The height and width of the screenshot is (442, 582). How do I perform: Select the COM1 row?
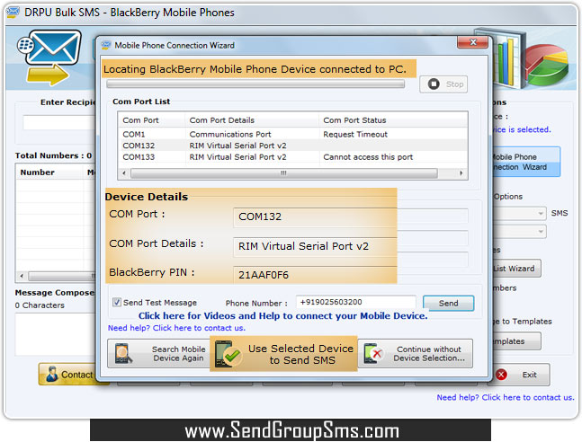tap(293, 134)
